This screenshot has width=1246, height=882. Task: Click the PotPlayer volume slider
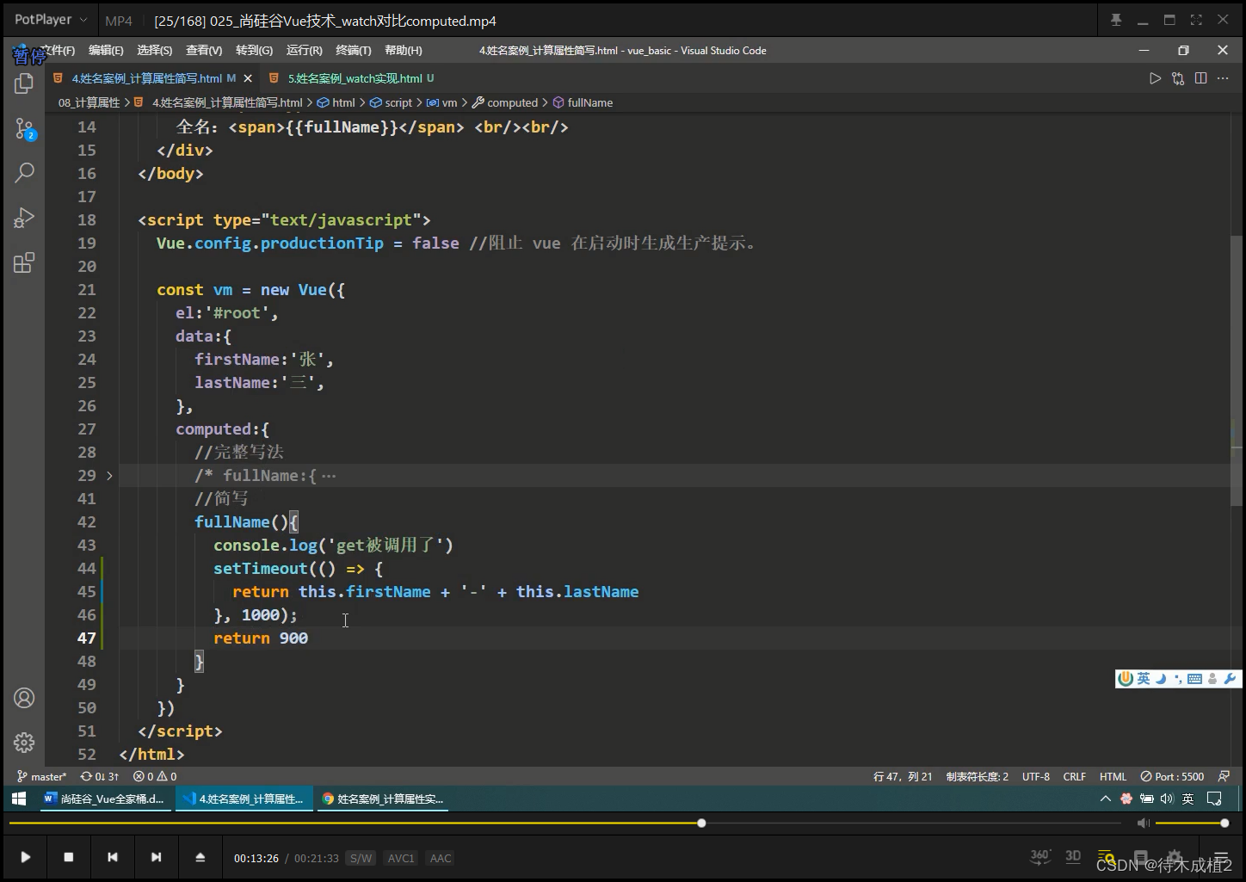1192,823
